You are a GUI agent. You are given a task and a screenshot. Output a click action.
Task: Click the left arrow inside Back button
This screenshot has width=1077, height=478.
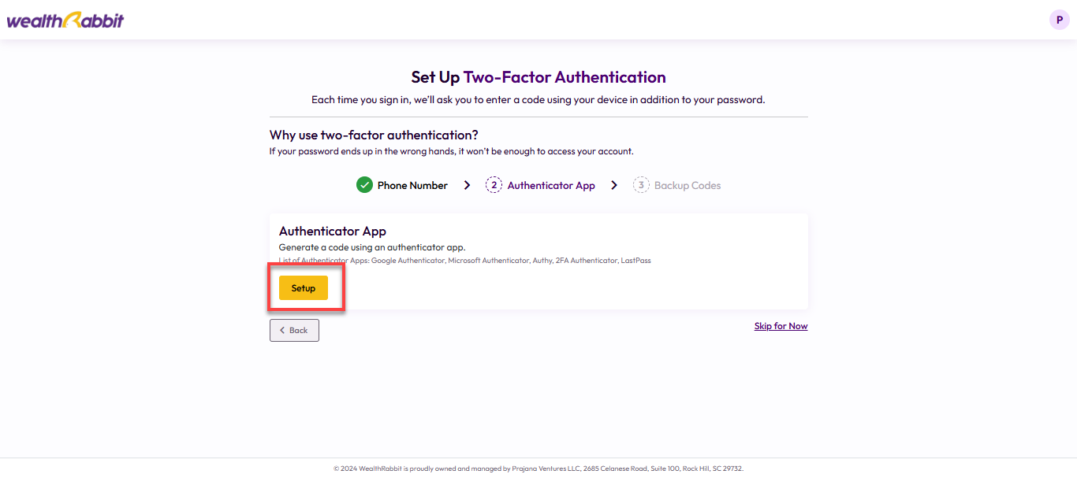coord(282,330)
